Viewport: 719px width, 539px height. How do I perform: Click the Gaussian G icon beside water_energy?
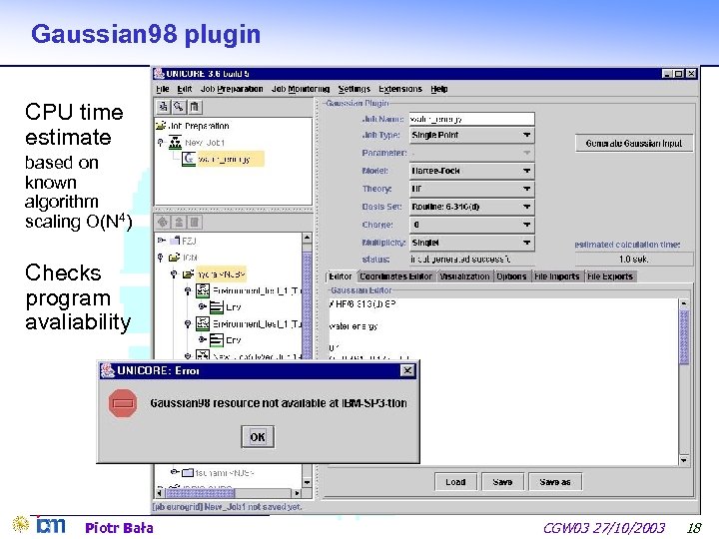[x=189, y=159]
